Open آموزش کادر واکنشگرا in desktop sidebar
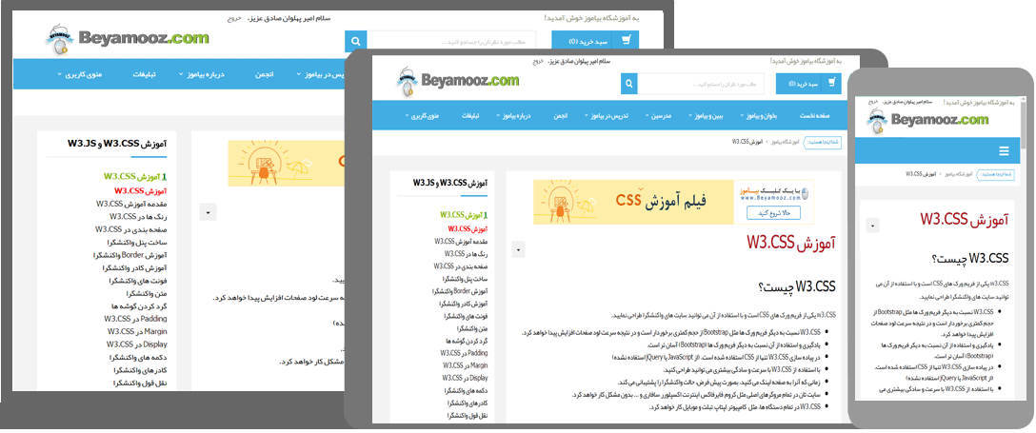The image size is (1036, 433). [x=135, y=268]
